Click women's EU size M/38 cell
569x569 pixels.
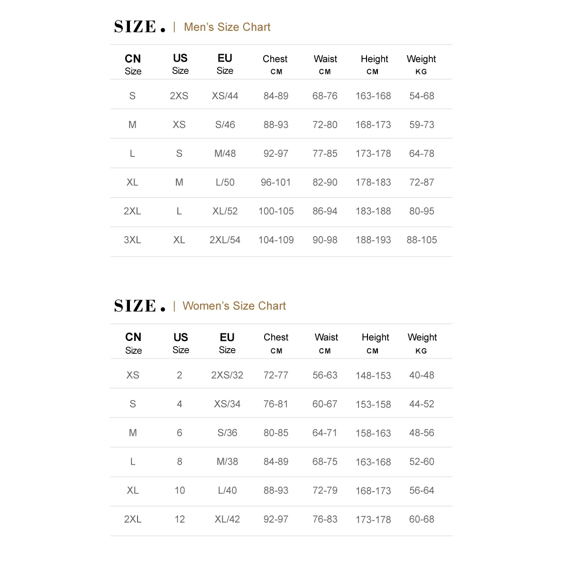(227, 461)
